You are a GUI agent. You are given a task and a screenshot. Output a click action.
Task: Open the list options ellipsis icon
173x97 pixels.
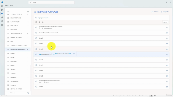click(61, 12)
